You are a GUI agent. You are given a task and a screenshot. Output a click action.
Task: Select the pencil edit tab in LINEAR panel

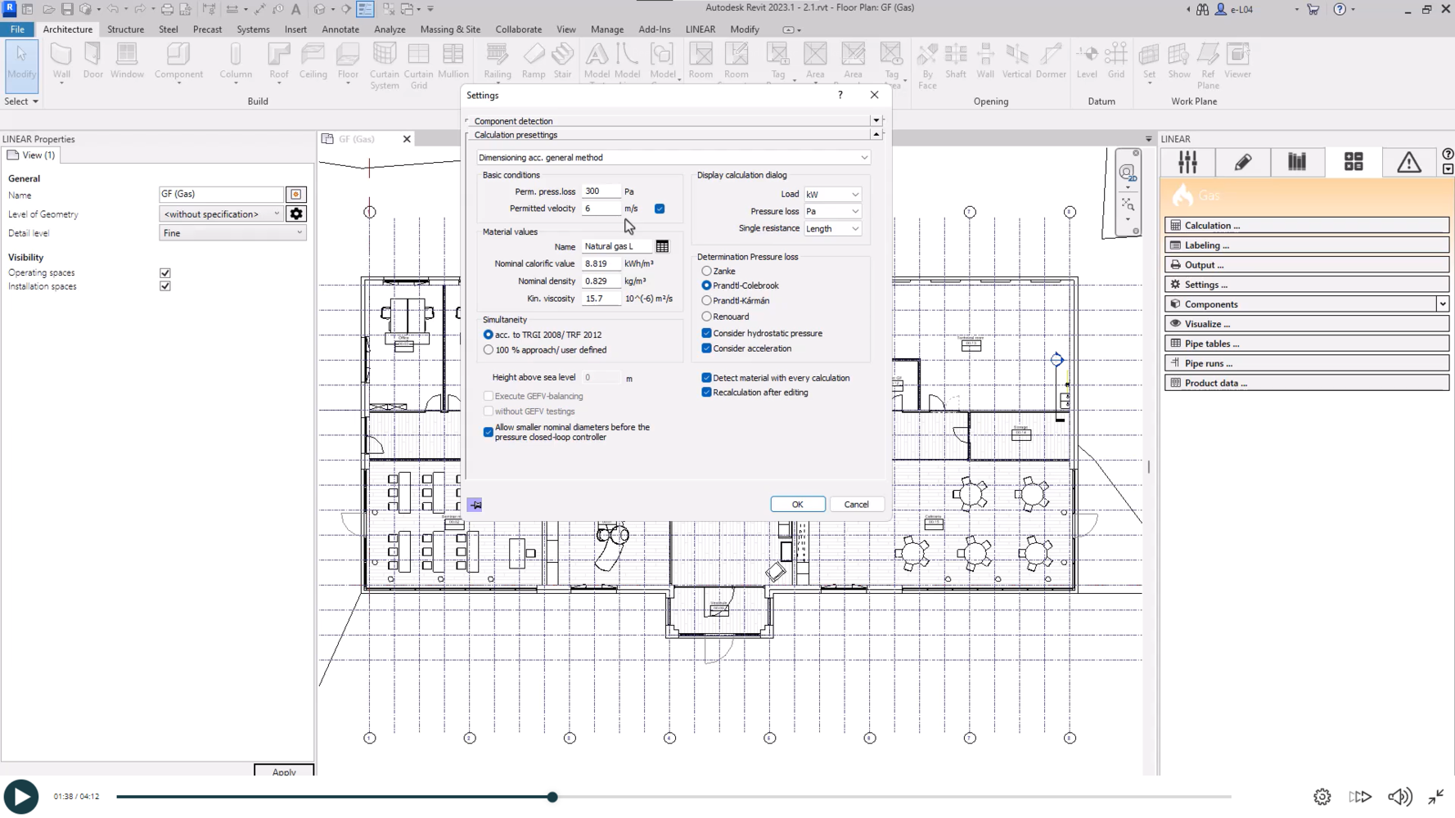click(x=1242, y=162)
